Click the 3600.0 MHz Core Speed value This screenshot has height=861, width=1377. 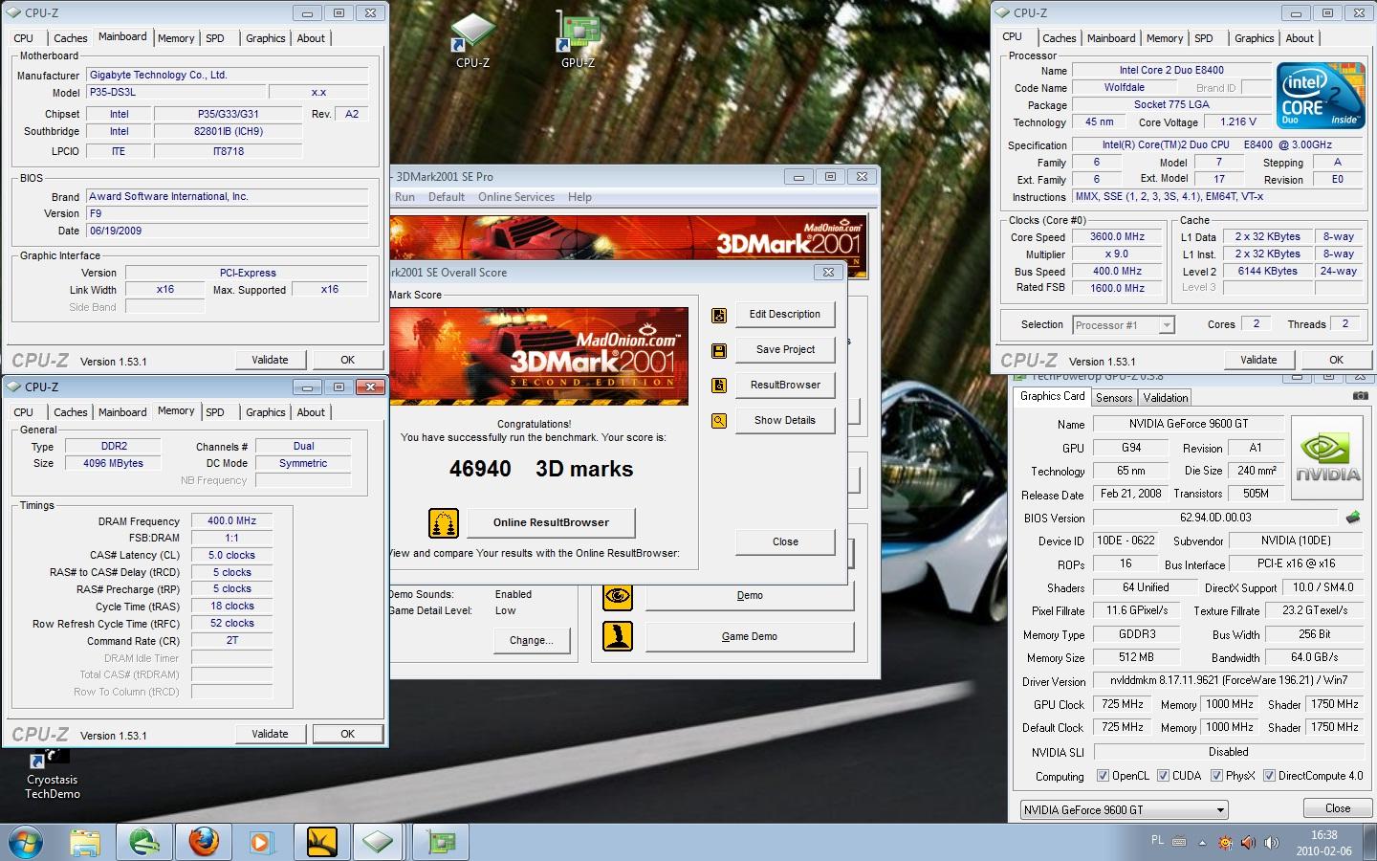pos(1117,237)
